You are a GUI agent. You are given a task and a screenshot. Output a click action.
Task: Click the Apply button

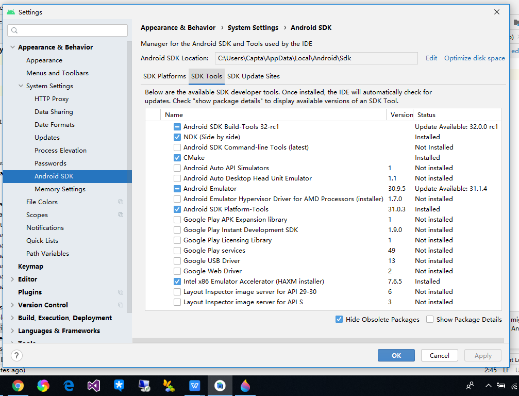tap(483, 356)
